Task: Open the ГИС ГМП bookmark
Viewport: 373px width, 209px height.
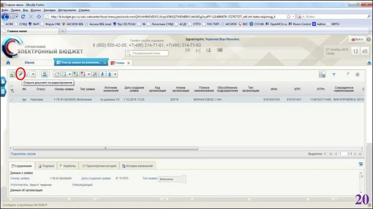Action: tap(211, 24)
